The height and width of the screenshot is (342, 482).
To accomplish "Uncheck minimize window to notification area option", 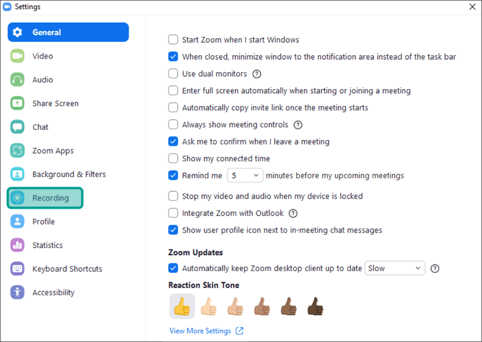I will pyautogui.click(x=173, y=57).
